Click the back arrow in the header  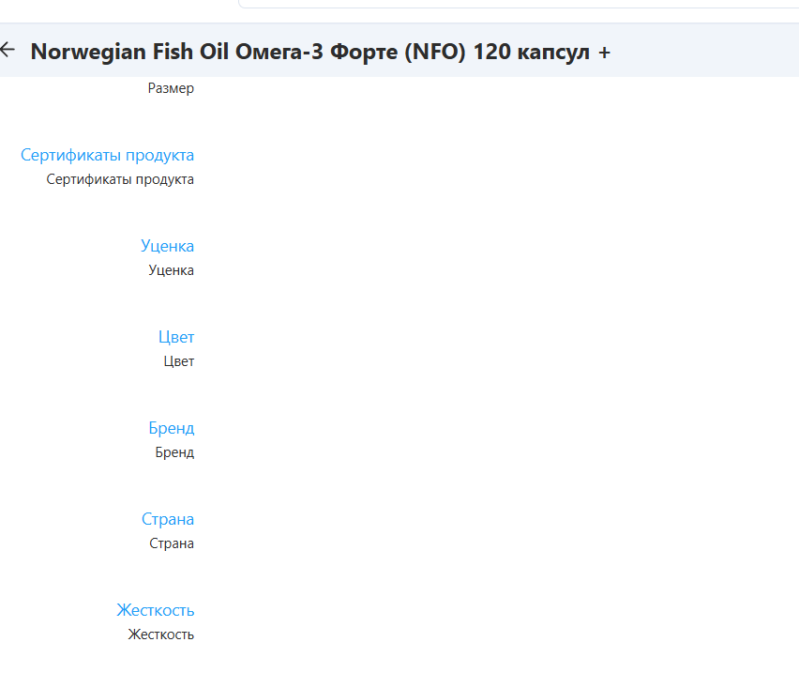click(x=8, y=50)
